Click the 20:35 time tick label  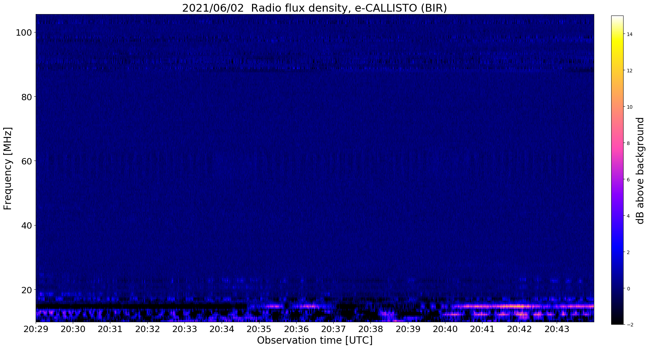point(259,329)
